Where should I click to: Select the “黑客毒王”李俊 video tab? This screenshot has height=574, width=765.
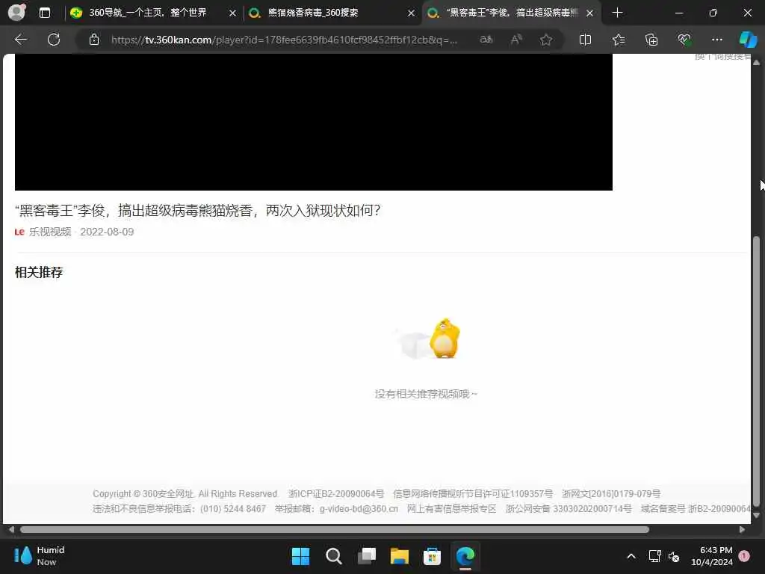tap(512, 13)
